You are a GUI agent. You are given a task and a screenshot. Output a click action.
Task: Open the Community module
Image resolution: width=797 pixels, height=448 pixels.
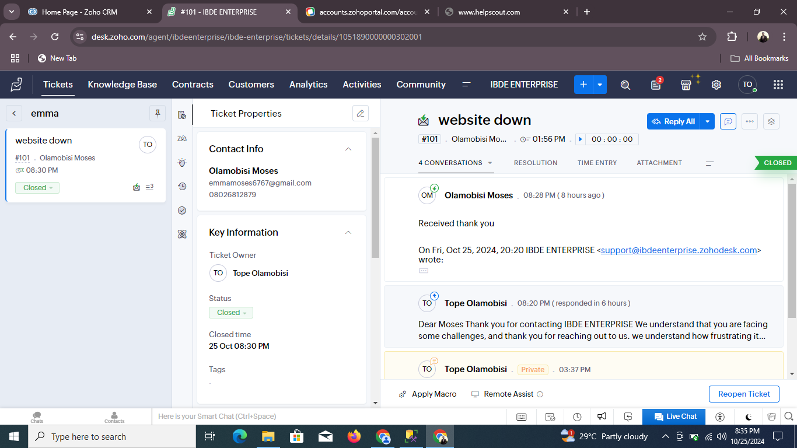coord(421,85)
